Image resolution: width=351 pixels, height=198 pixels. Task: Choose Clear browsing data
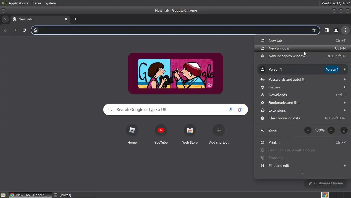click(302, 118)
